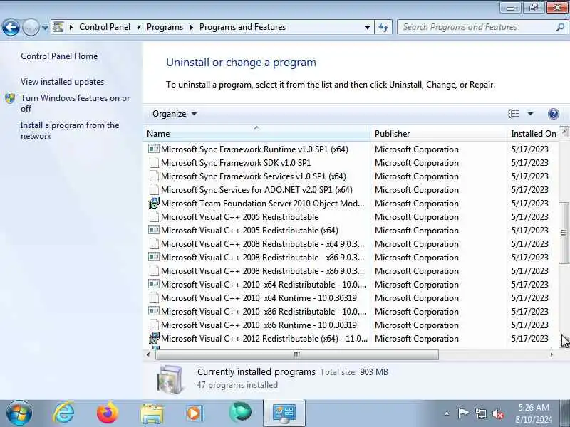Click icon of Visual C++ 2010 x86 Redistributable
This screenshot has height=427, width=570.
click(x=154, y=311)
